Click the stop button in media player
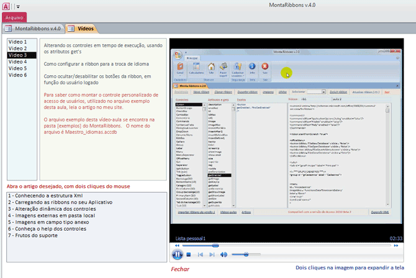Viewport: 416px width, 278px height. [189, 254]
